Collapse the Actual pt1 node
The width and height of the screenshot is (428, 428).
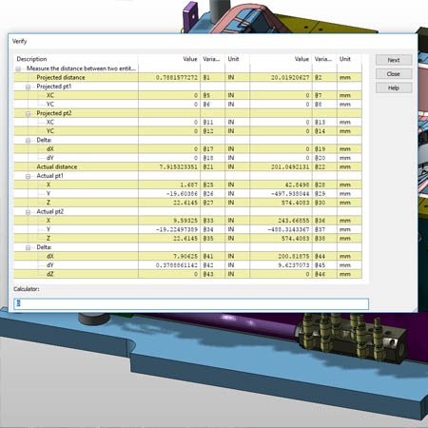click(x=29, y=176)
